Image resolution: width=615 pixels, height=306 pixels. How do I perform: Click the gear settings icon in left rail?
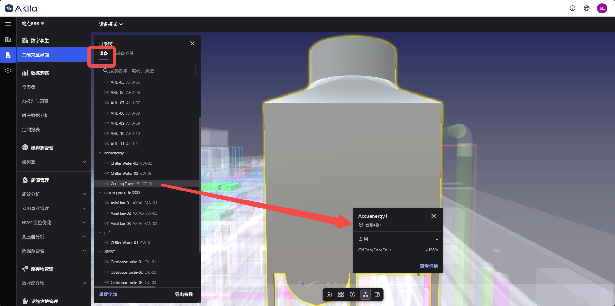click(x=8, y=71)
